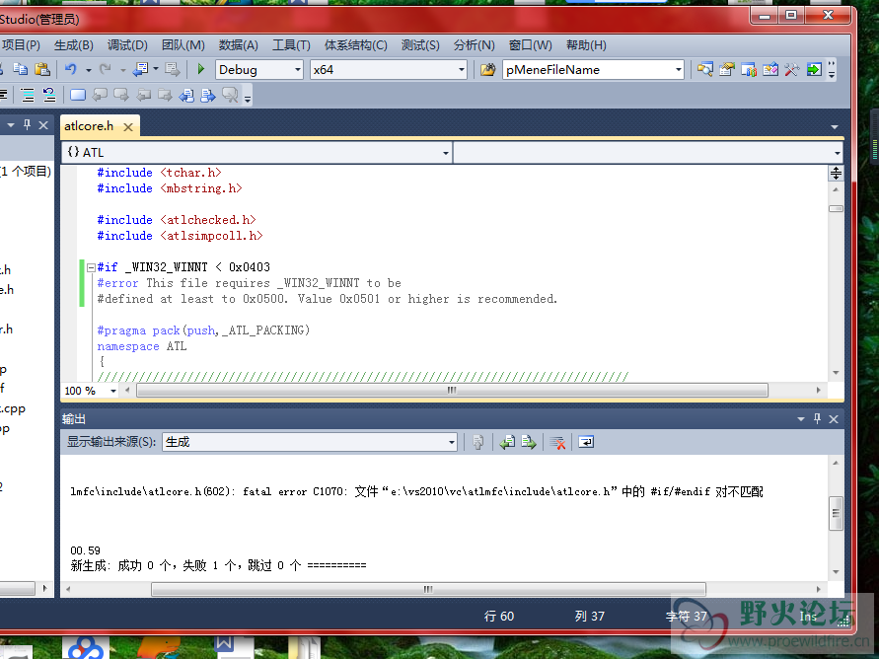Go to previous message in output panel

point(507,442)
